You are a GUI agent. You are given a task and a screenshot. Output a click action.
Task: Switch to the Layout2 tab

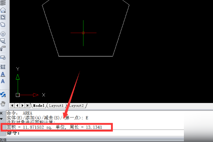[x=76, y=105]
